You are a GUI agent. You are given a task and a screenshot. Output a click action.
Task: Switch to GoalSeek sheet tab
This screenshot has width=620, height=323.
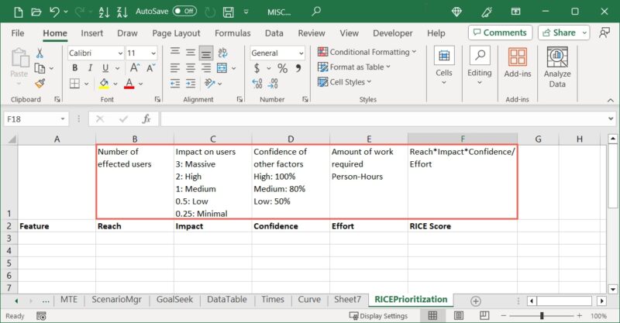coord(174,300)
